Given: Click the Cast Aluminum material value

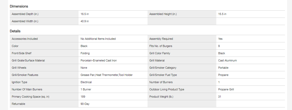Looking at the screenshot, I should (x=227, y=60).
